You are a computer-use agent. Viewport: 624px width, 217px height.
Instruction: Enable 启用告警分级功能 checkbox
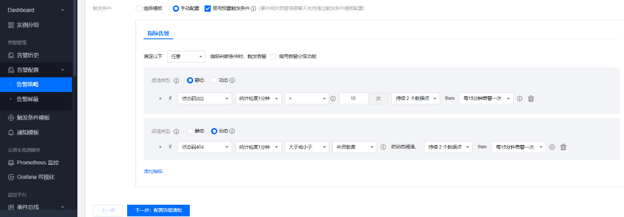coord(273,57)
